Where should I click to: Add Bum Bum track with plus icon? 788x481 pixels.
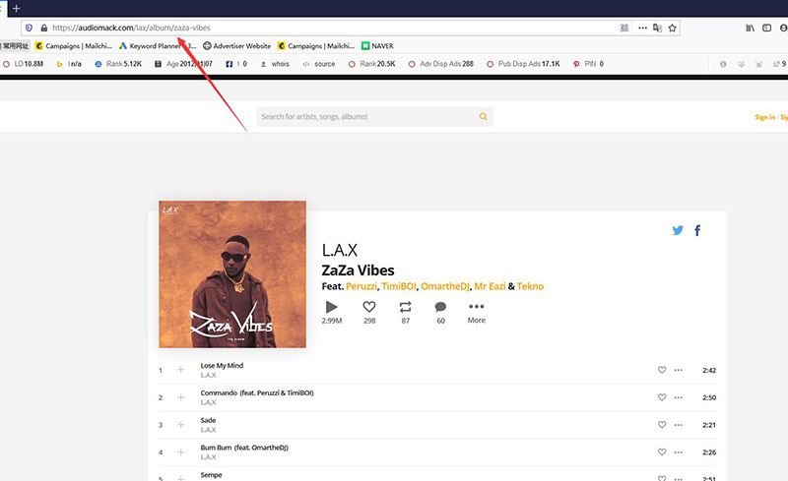point(180,452)
